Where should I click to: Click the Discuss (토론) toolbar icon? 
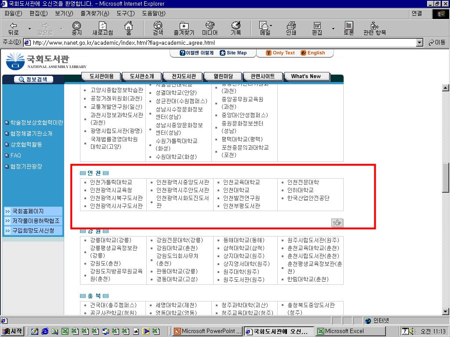pyautogui.click(x=348, y=29)
